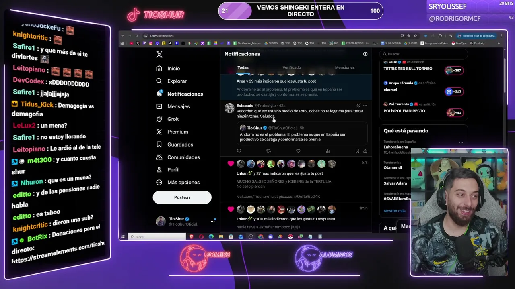Open browser extensions puzzle icon
This screenshot has width=515, height=289.
click(440, 36)
